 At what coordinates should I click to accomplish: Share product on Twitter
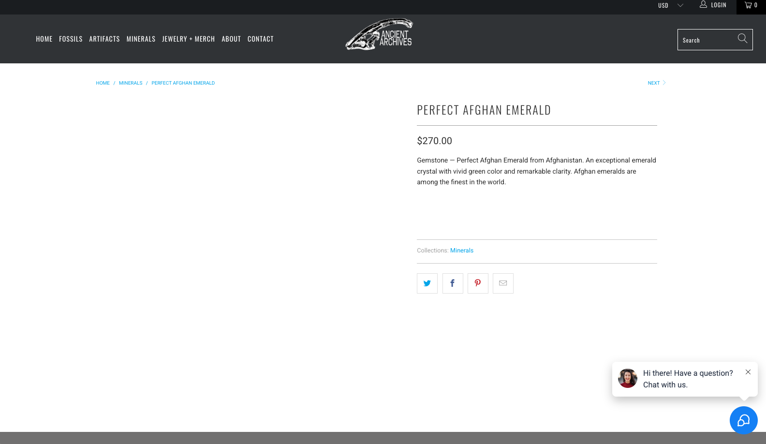(427, 283)
